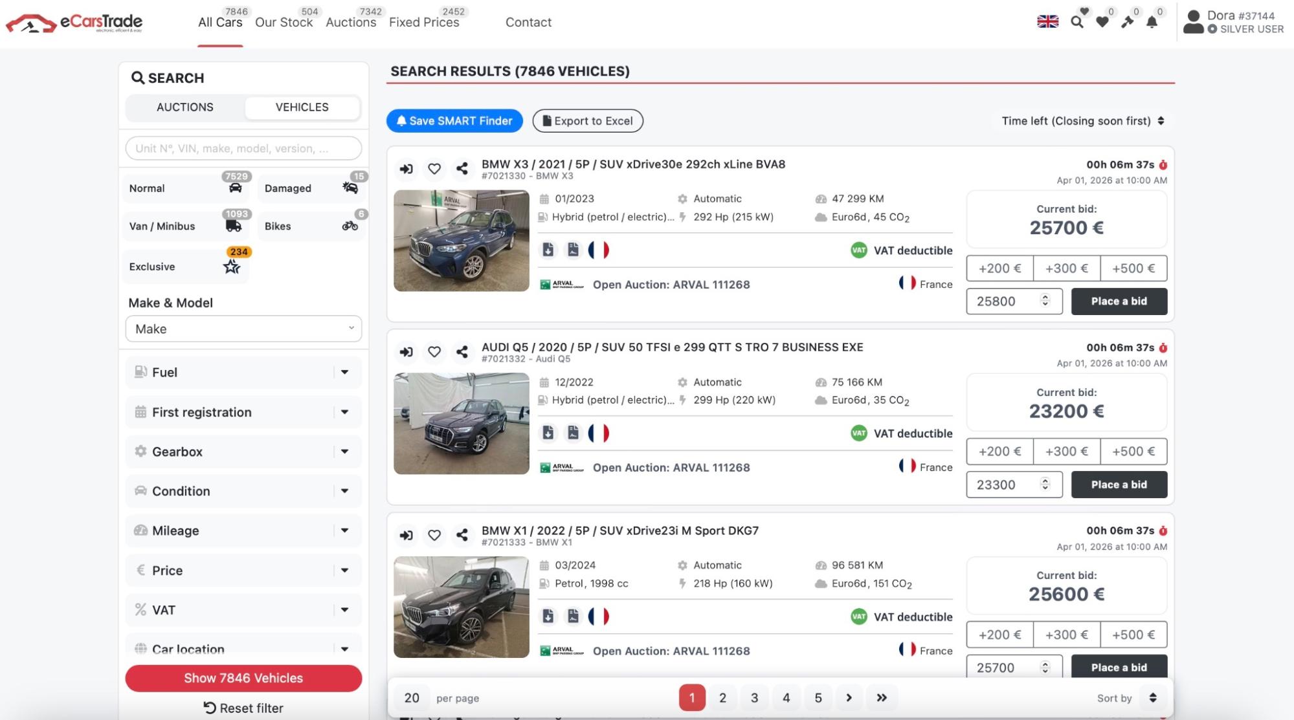This screenshot has height=720, width=1294.
Task: Switch to the Auctions search tab
Action: (x=185, y=107)
